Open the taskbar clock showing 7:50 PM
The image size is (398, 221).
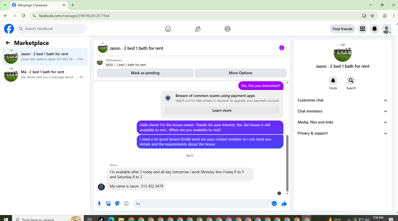coord(378,218)
